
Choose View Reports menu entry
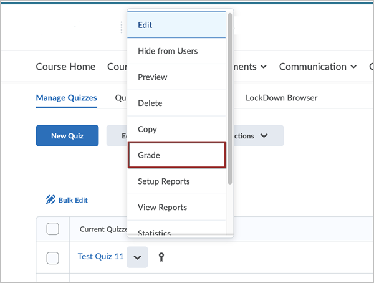[x=176, y=208]
